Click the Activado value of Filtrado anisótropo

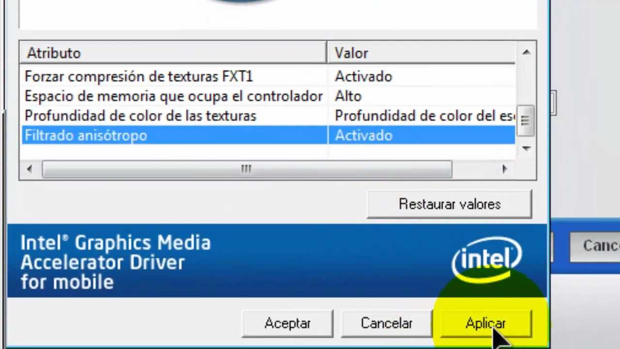pos(363,136)
